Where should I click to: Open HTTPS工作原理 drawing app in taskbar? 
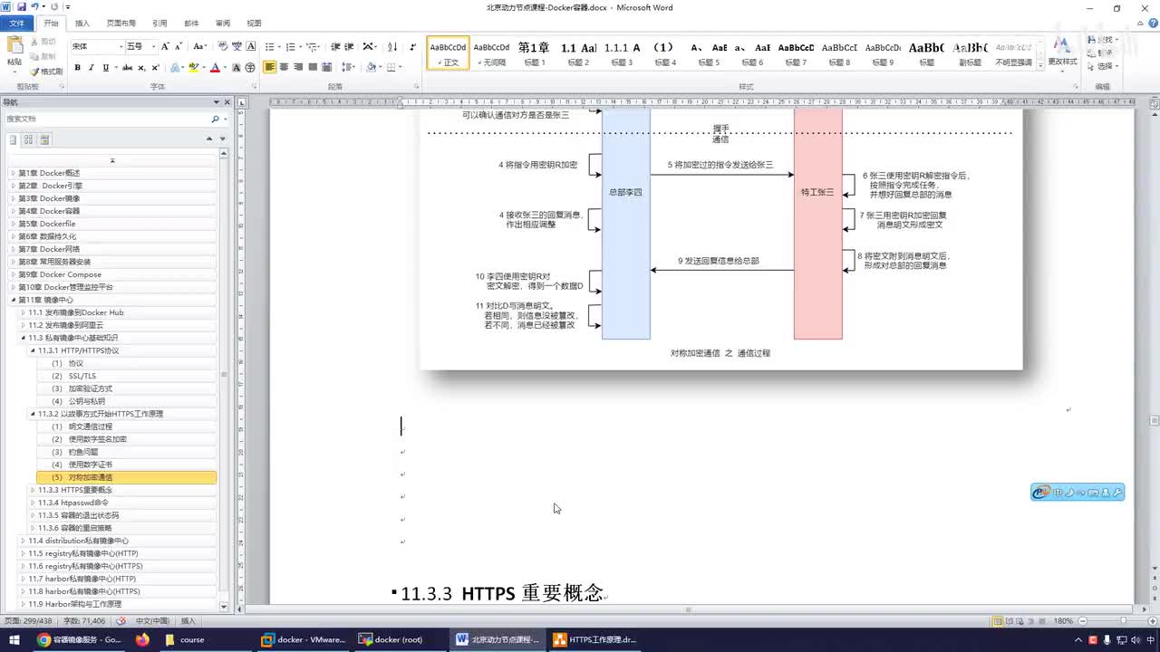(x=594, y=639)
